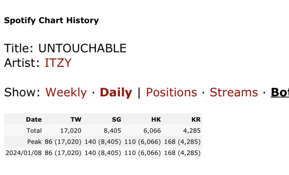This screenshot has height=175, width=289.
Task: Switch to the Weekly chart view
Action: coord(66,92)
